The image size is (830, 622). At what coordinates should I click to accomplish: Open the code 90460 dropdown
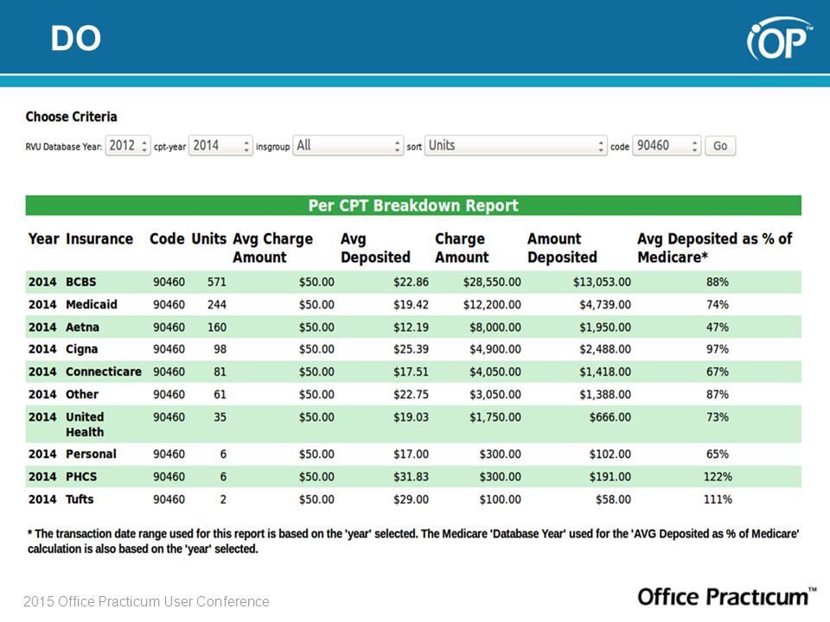pos(667,145)
